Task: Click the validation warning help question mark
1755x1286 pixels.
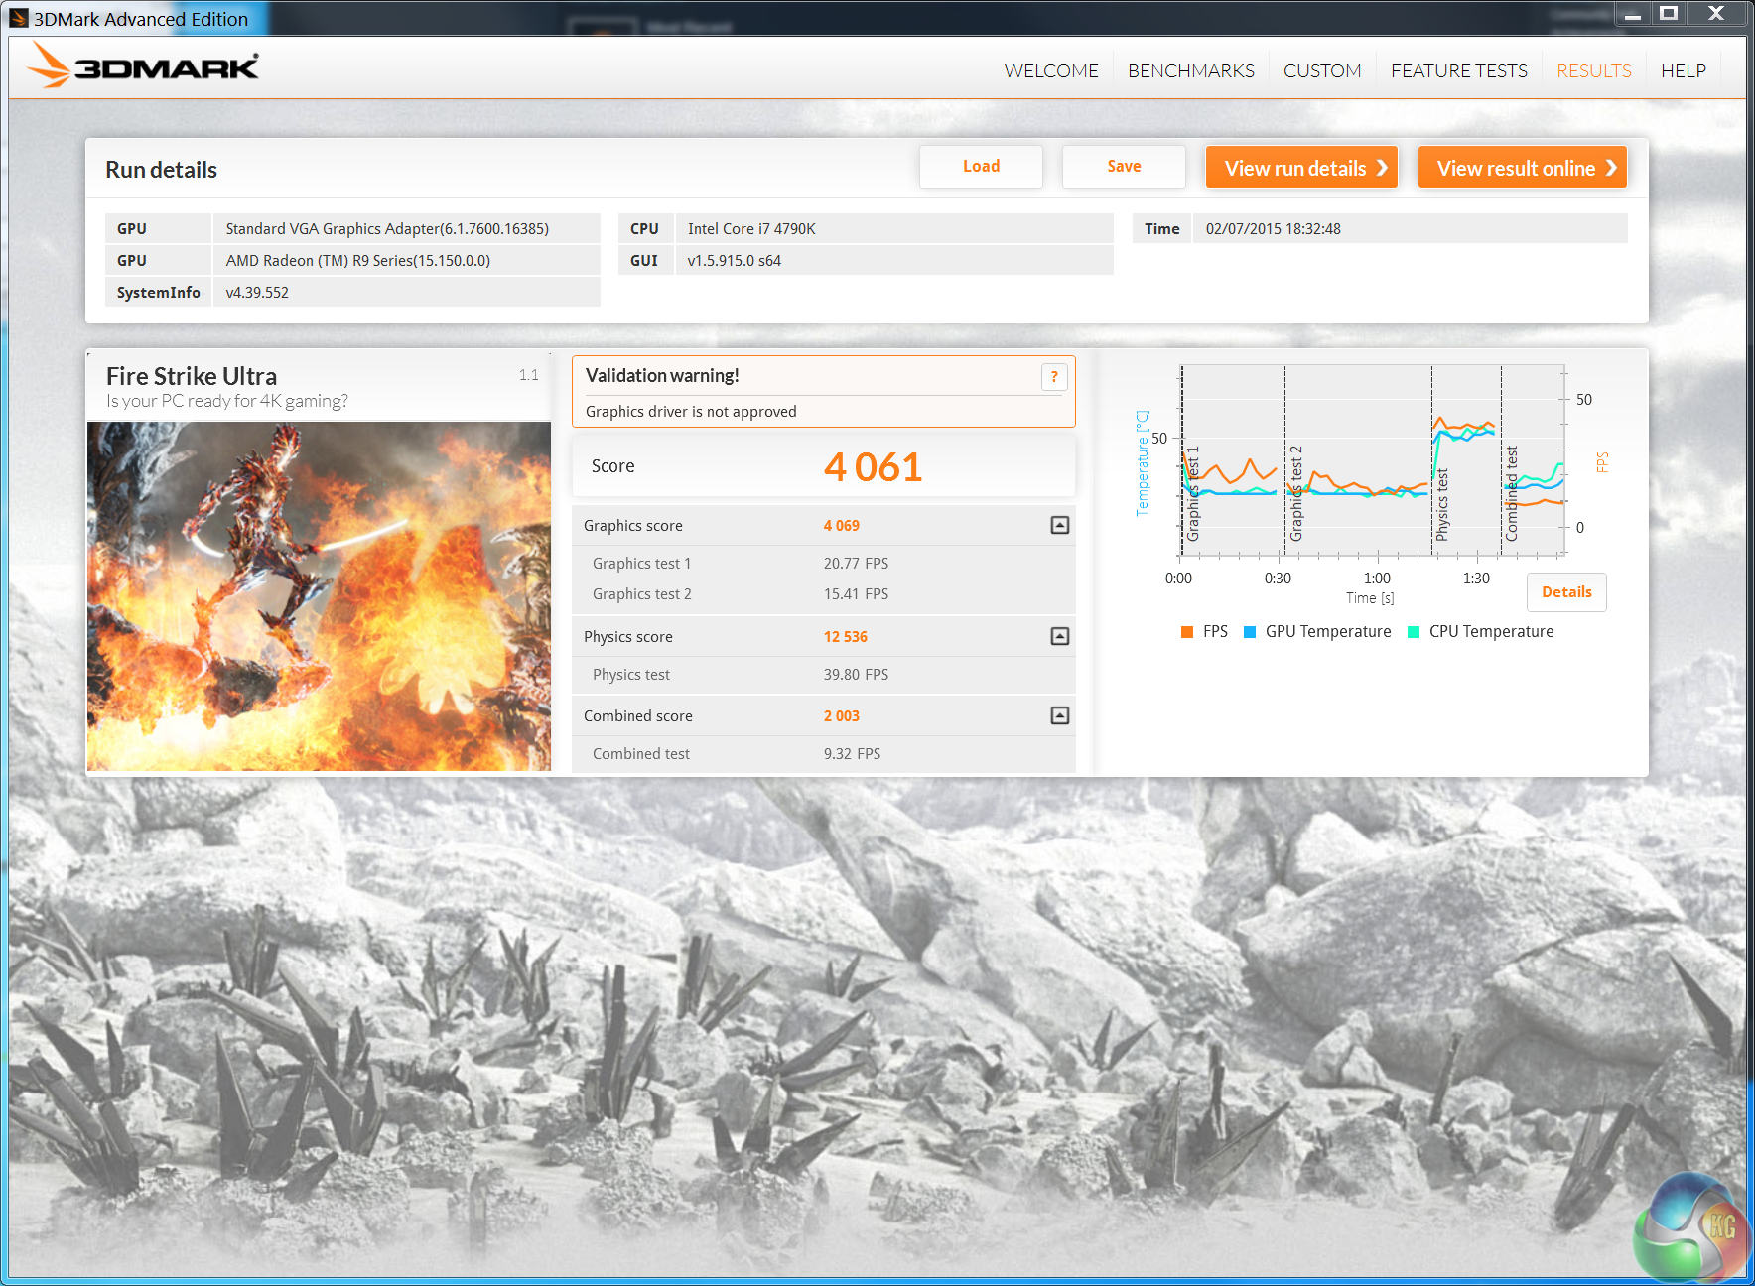Action: click(x=1053, y=377)
